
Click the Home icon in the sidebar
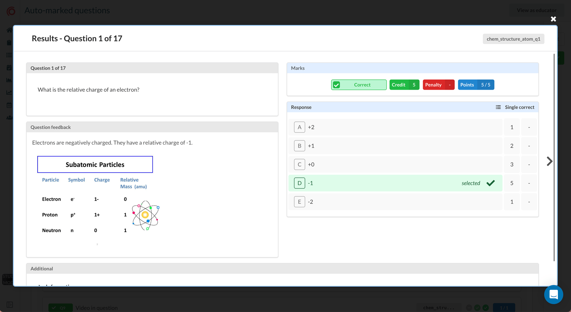9,30
